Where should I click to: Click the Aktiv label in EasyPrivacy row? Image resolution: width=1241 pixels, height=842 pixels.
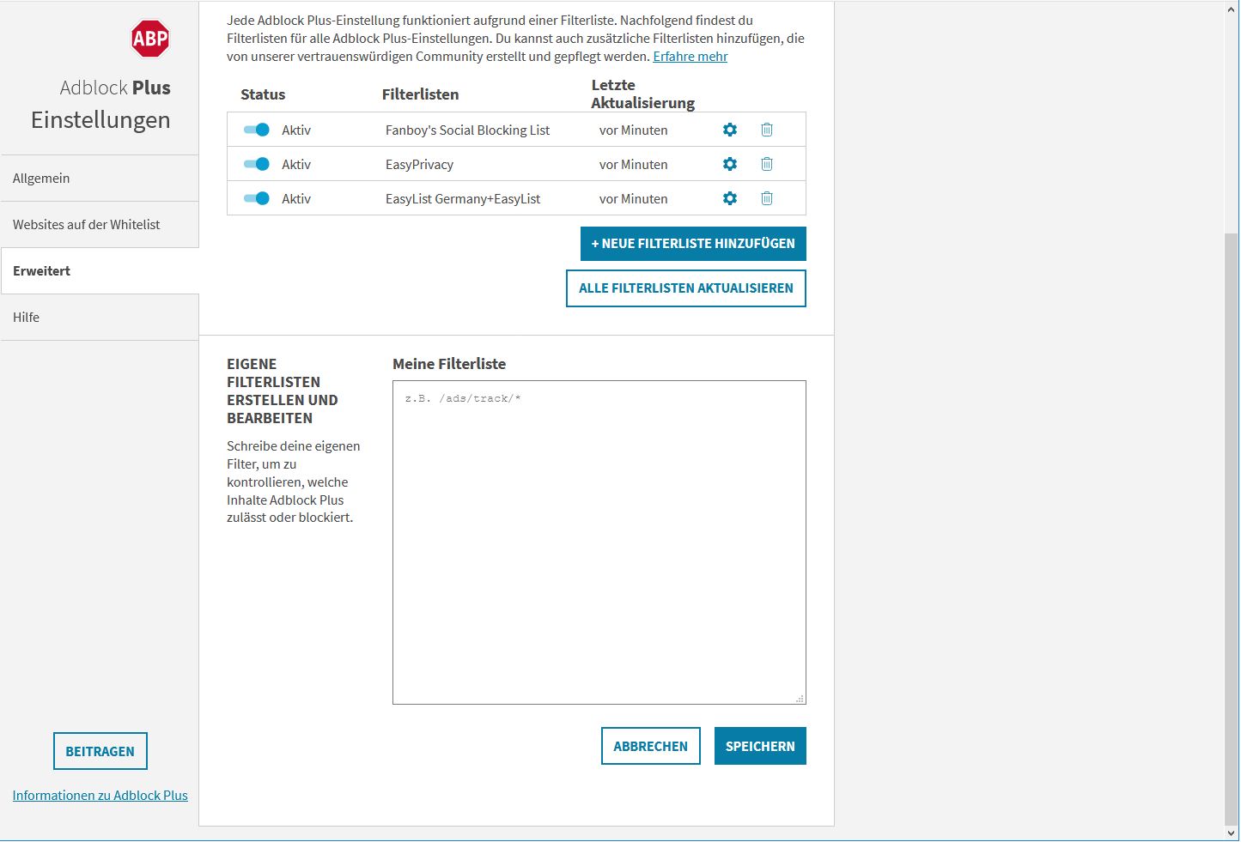pos(296,165)
